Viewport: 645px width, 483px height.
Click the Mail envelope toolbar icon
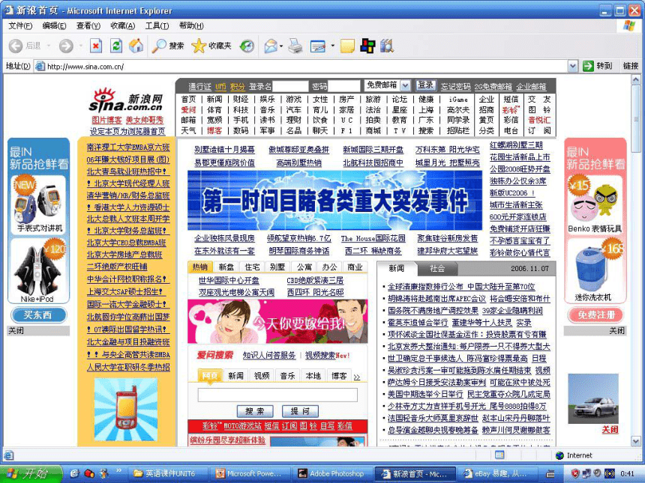click(x=271, y=46)
